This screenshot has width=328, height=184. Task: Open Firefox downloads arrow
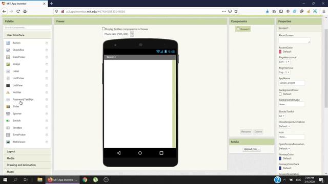click(267, 11)
